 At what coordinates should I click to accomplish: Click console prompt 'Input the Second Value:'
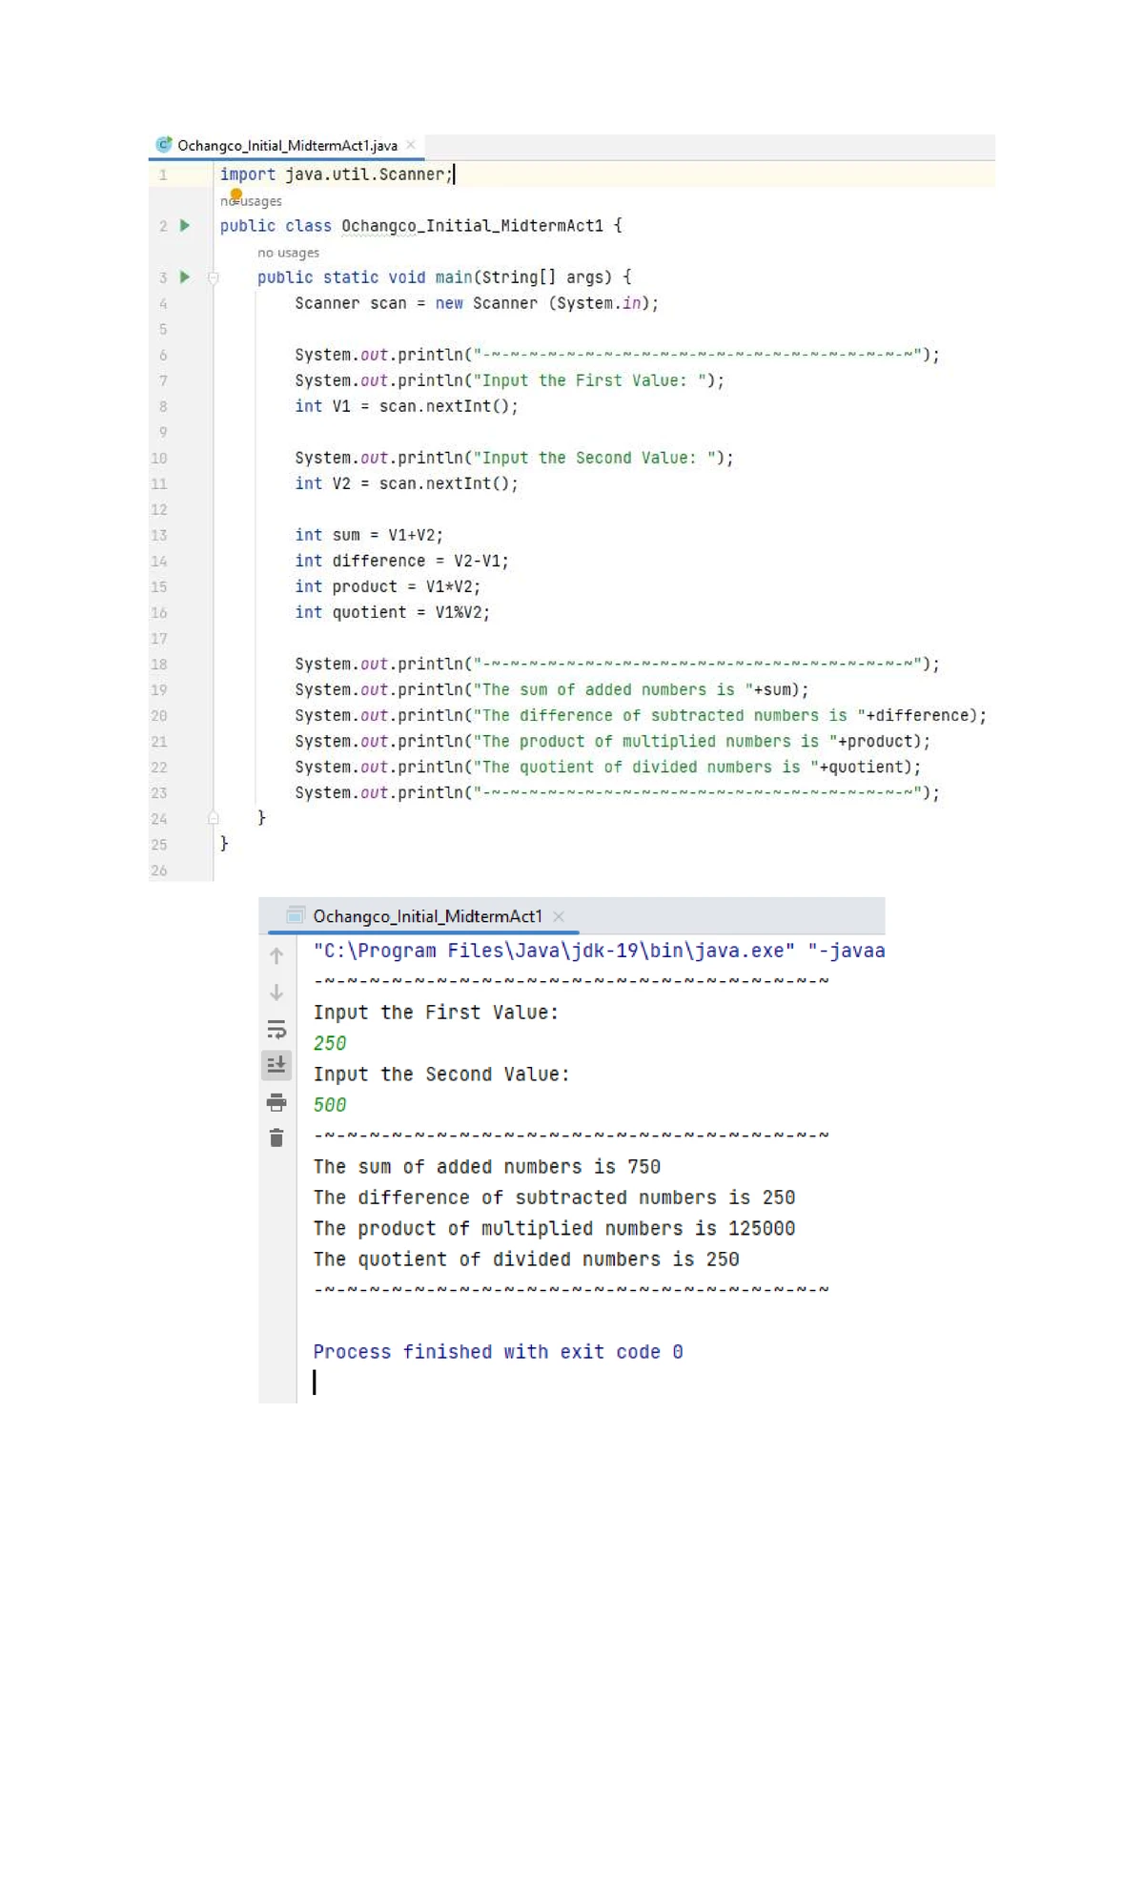tap(441, 1075)
